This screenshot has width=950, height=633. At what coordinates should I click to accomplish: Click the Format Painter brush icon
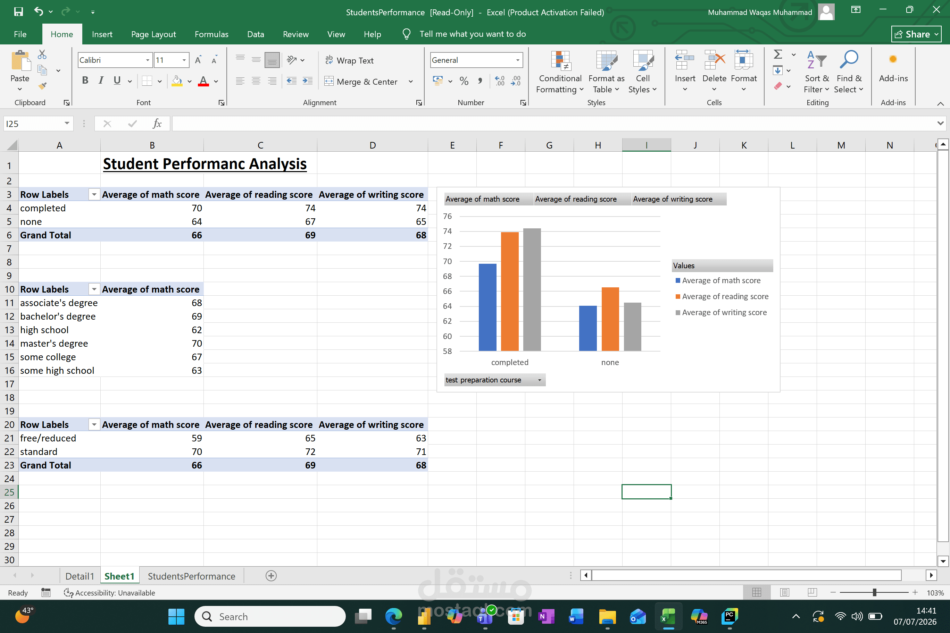tap(42, 86)
